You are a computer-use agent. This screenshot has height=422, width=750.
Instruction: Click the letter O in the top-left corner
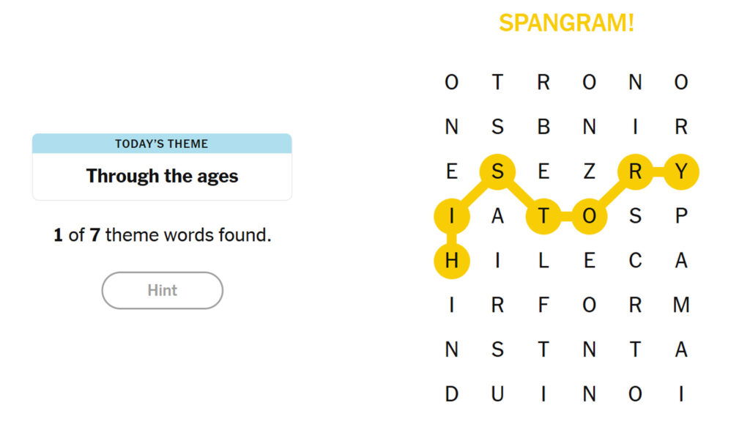click(452, 82)
